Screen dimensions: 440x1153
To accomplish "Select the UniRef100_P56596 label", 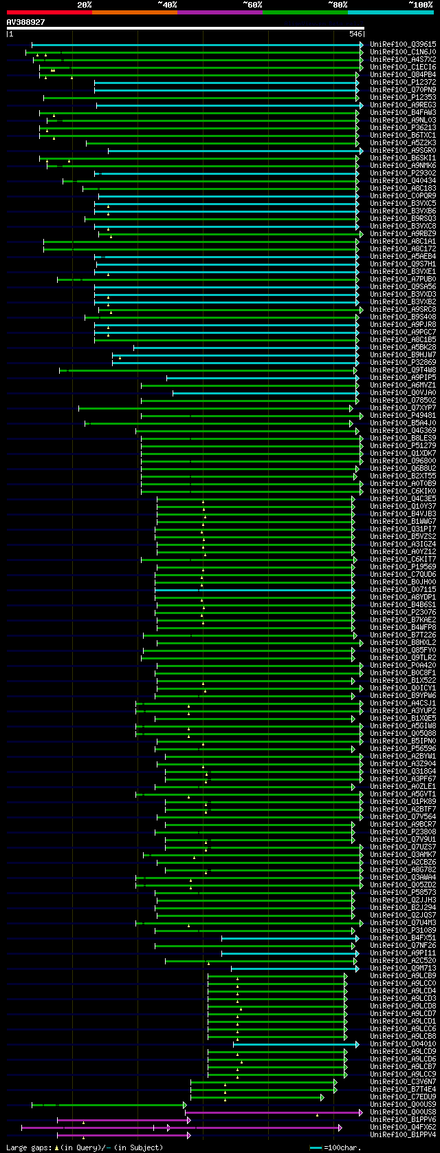I will click(x=403, y=748).
